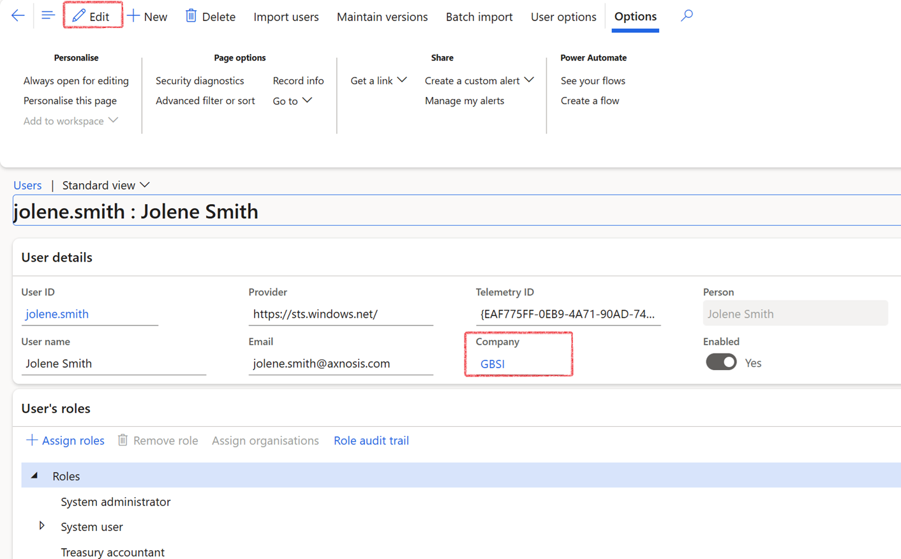Click the User's roles section header
Viewport: 901px width, 559px height.
(x=56, y=408)
